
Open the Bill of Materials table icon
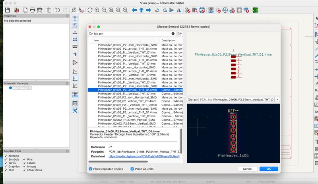click(x=239, y=10)
